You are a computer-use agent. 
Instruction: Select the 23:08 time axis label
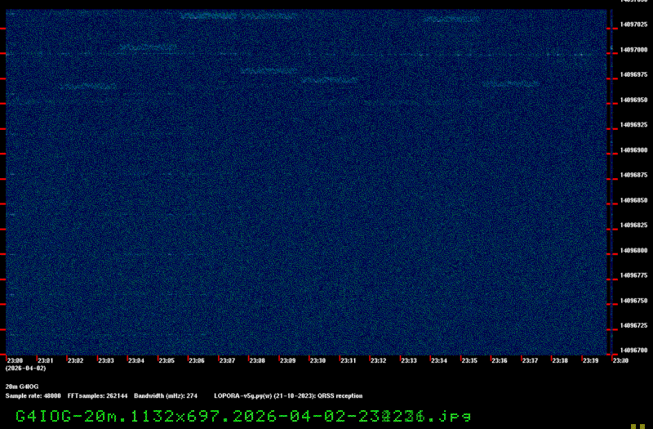coord(257,360)
